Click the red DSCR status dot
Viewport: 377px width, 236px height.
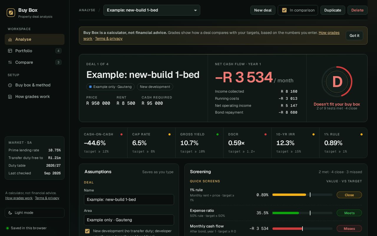[x=265, y=135]
